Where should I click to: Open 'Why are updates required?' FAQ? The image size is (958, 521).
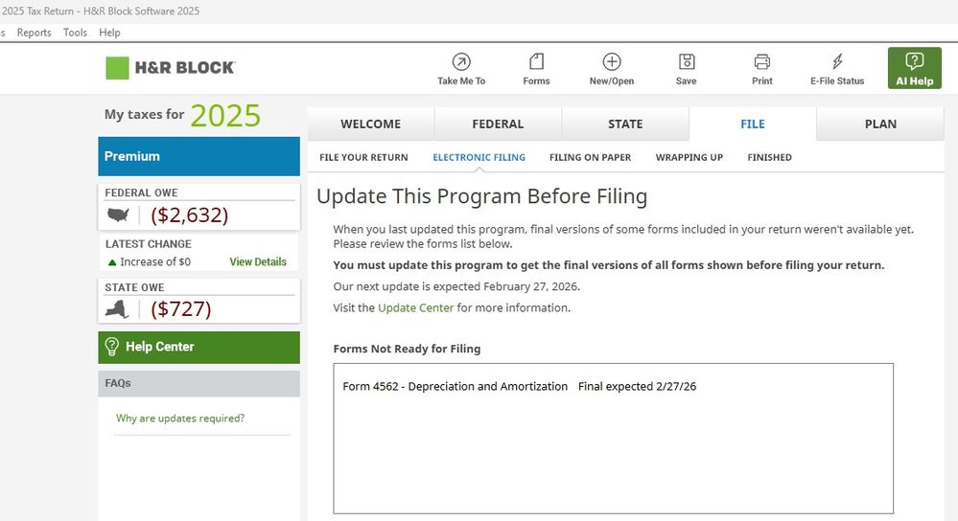click(180, 419)
